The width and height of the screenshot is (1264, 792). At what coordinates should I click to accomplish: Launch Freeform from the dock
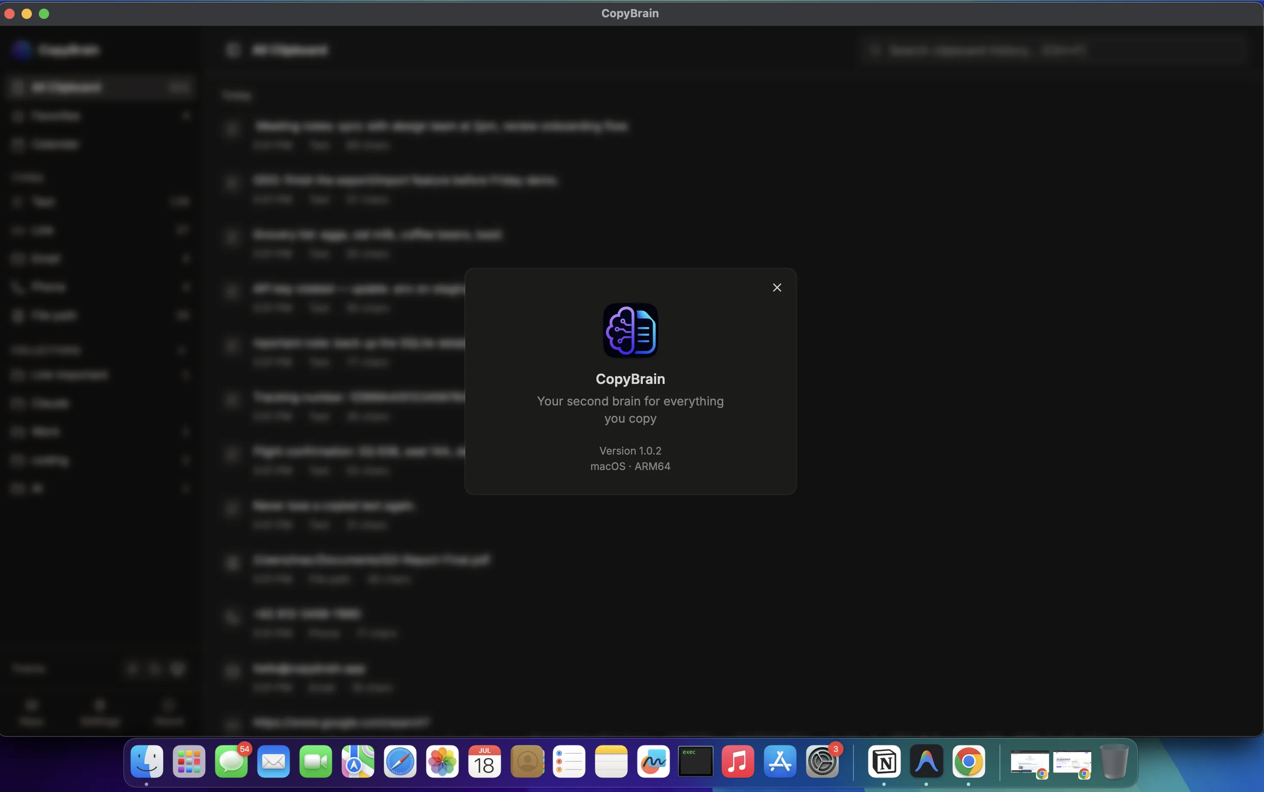(653, 761)
